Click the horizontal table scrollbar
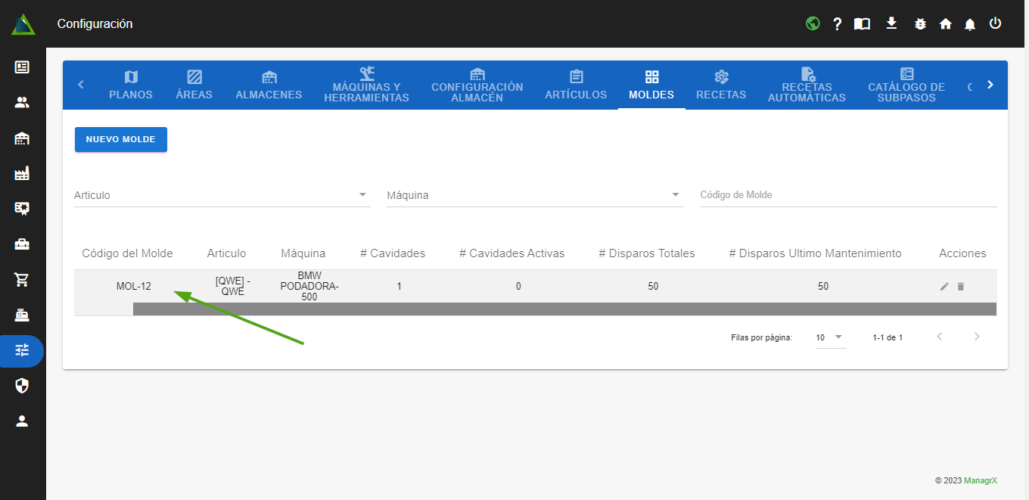The width and height of the screenshot is (1029, 500). pos(564,309)
